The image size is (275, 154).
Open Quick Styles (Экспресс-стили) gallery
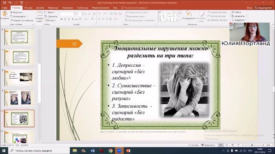201,16
